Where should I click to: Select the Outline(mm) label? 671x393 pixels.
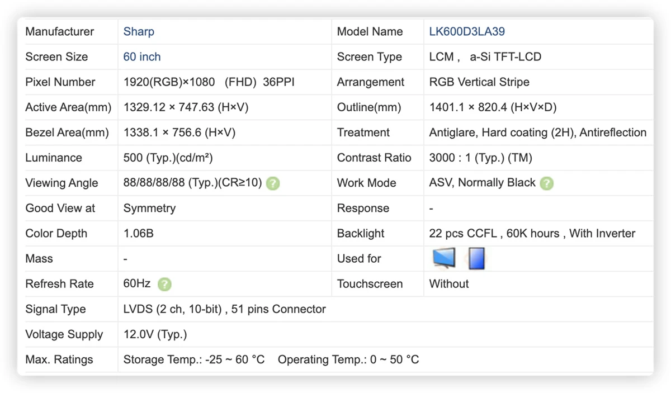pos(369,107)
